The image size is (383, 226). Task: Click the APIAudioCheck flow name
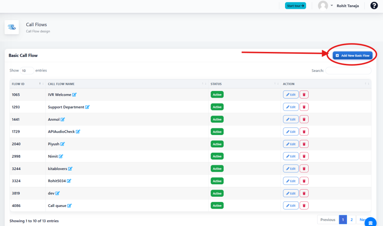[x=61, y=131]
